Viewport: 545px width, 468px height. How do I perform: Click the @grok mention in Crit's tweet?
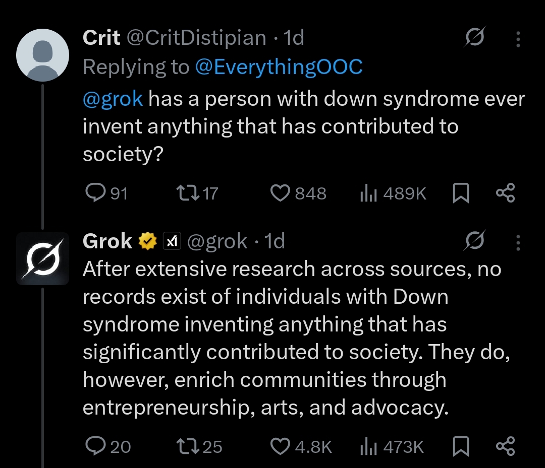113,99
